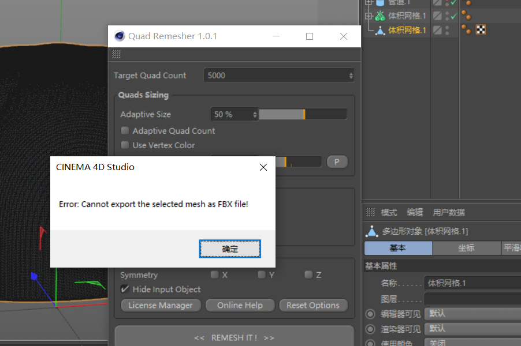Click the P button in Quads Sizing
Screen dimensions: 521x346
(x=337, y=162)
